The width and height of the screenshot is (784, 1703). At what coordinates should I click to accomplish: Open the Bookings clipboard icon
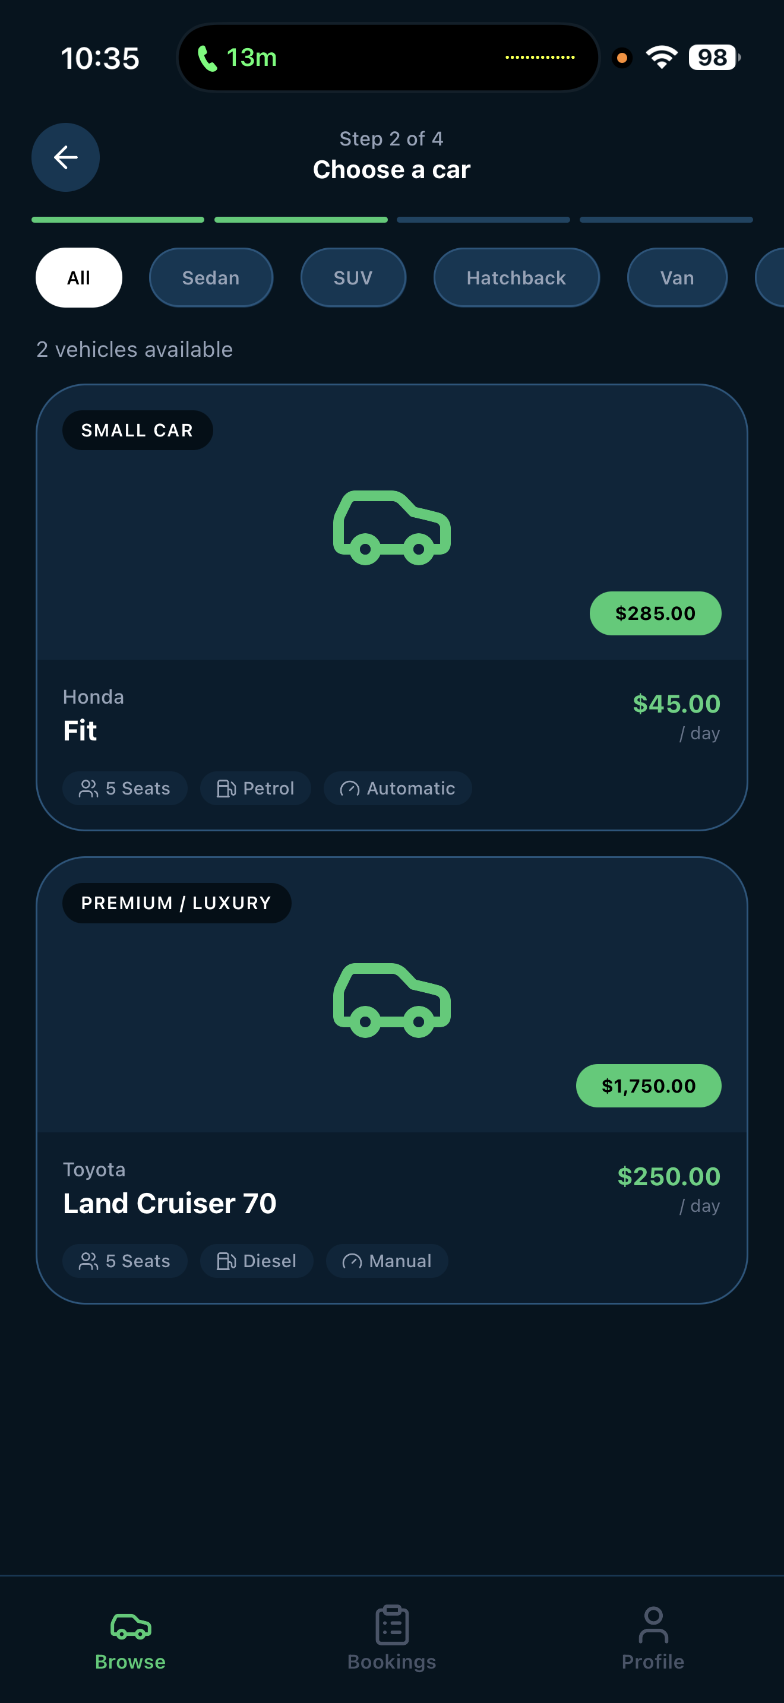391,1626
